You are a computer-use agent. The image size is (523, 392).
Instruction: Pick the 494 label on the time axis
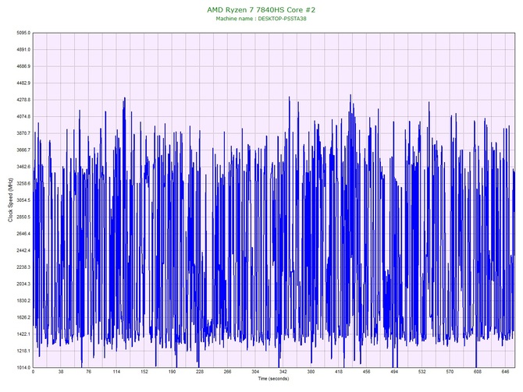tap(394, 372)
